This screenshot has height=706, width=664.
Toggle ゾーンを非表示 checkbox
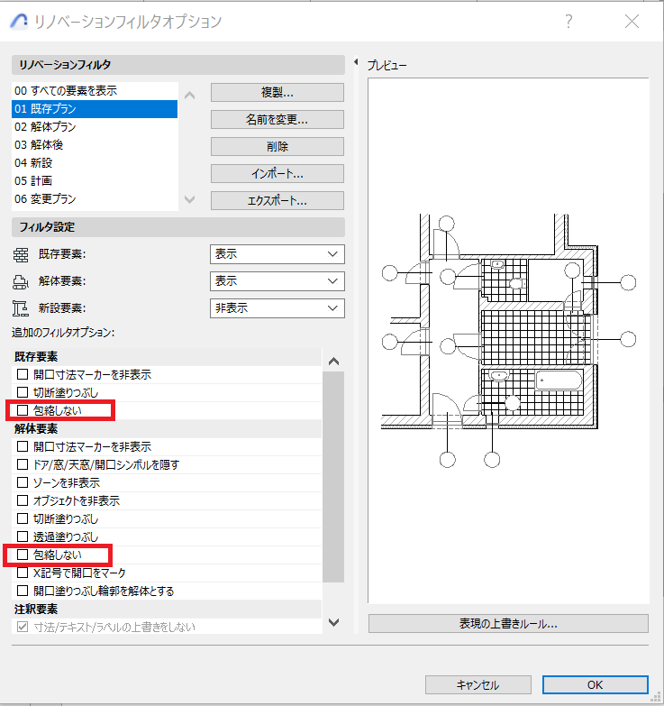pyautogui.click(x=23, y=482)
